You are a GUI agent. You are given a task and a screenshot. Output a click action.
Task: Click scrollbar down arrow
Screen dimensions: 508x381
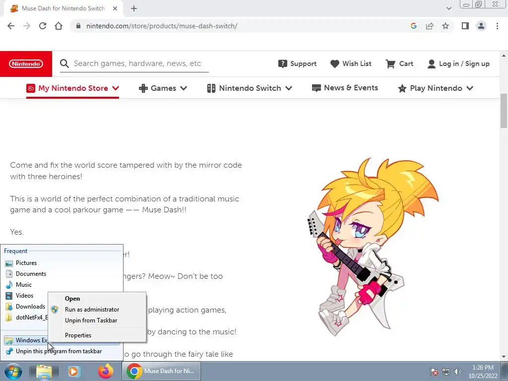pos(504,357)
